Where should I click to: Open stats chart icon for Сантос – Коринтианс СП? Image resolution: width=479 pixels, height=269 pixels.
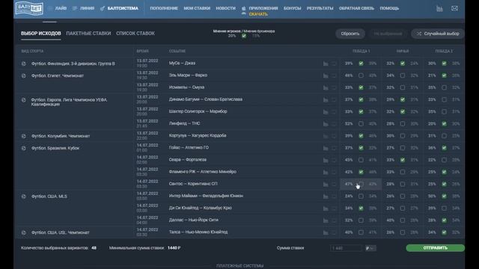point(326,184)
